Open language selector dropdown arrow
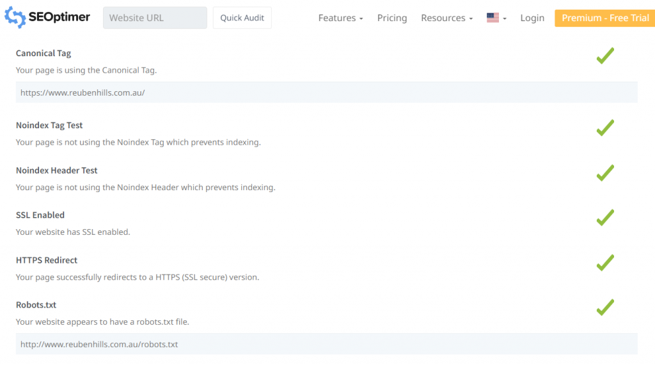This screenshot has width=655, height=365. coord(505,19)
